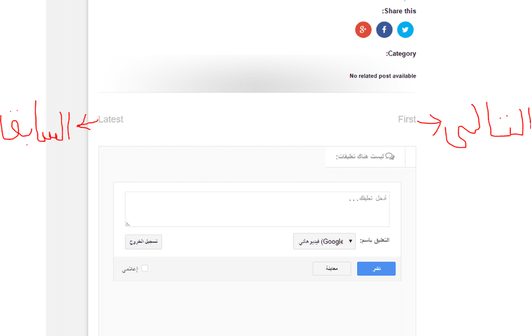The height and width of the screenshot is (336, 531).
Task: Share the post on Facebook
Action: [384, 30]
